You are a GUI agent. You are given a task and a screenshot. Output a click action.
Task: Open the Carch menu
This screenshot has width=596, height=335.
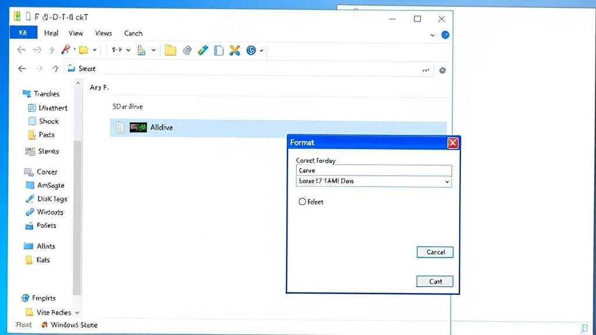133,33
